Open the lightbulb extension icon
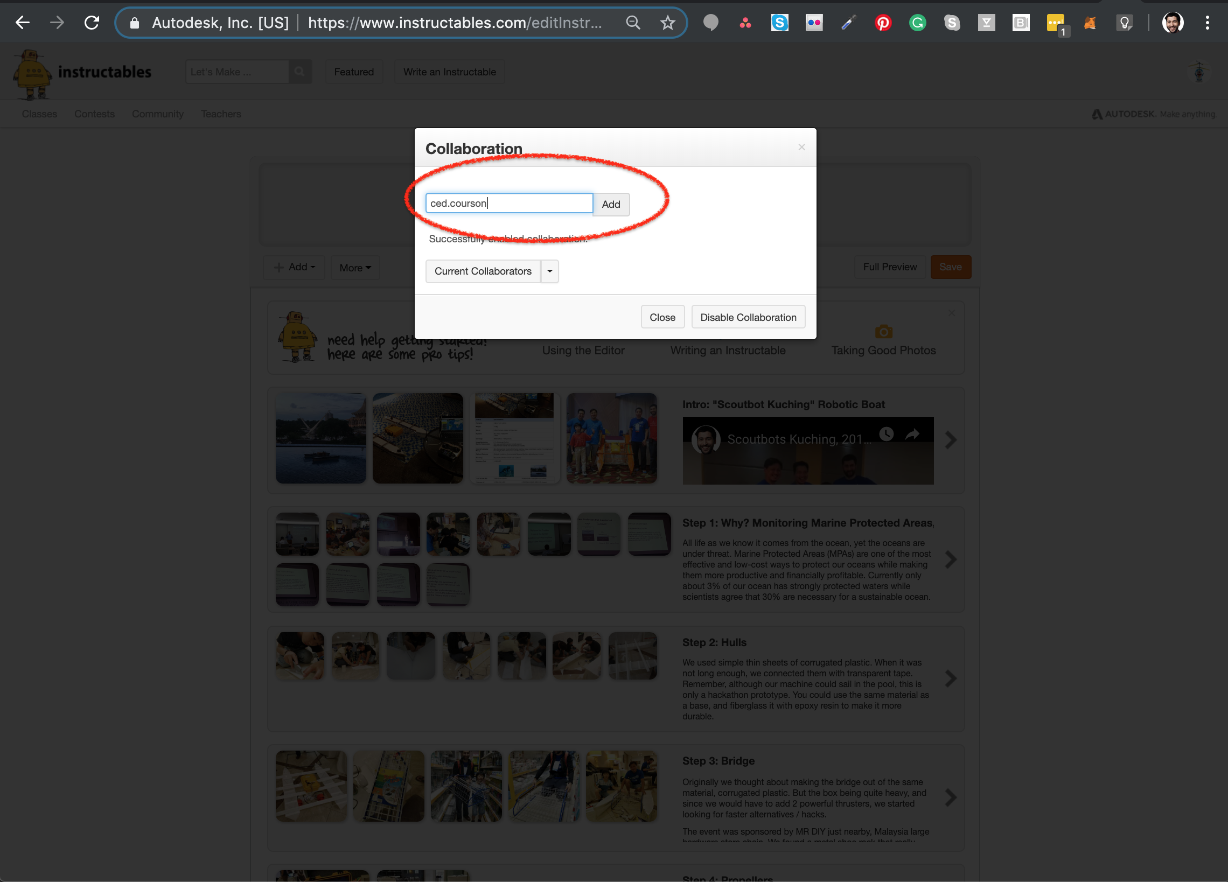The width and height of the screenshot is (1228, 882). [1125, 23]
